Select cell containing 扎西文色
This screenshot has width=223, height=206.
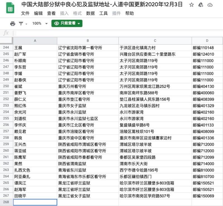[x=35, y=170]
